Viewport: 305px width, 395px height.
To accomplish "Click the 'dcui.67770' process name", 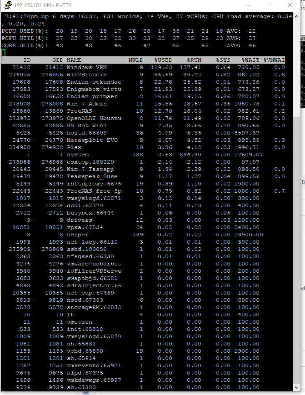I will coord(85,205).
